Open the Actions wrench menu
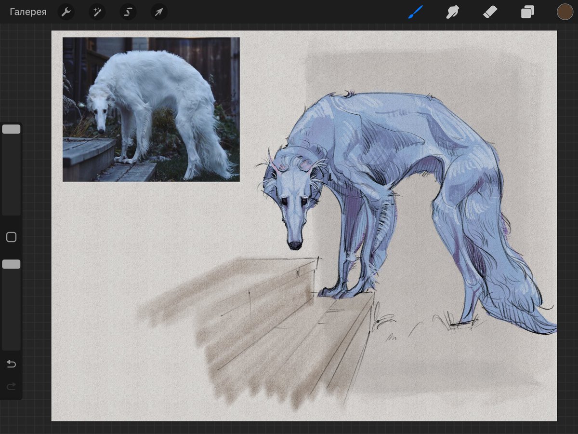 point(66,12)
